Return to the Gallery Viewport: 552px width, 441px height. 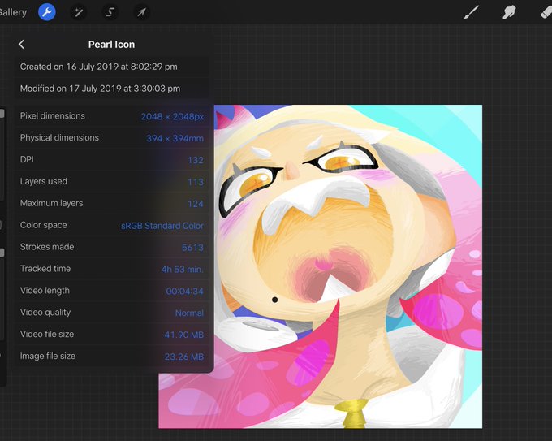pyautogui.click(x=13, y=12)
